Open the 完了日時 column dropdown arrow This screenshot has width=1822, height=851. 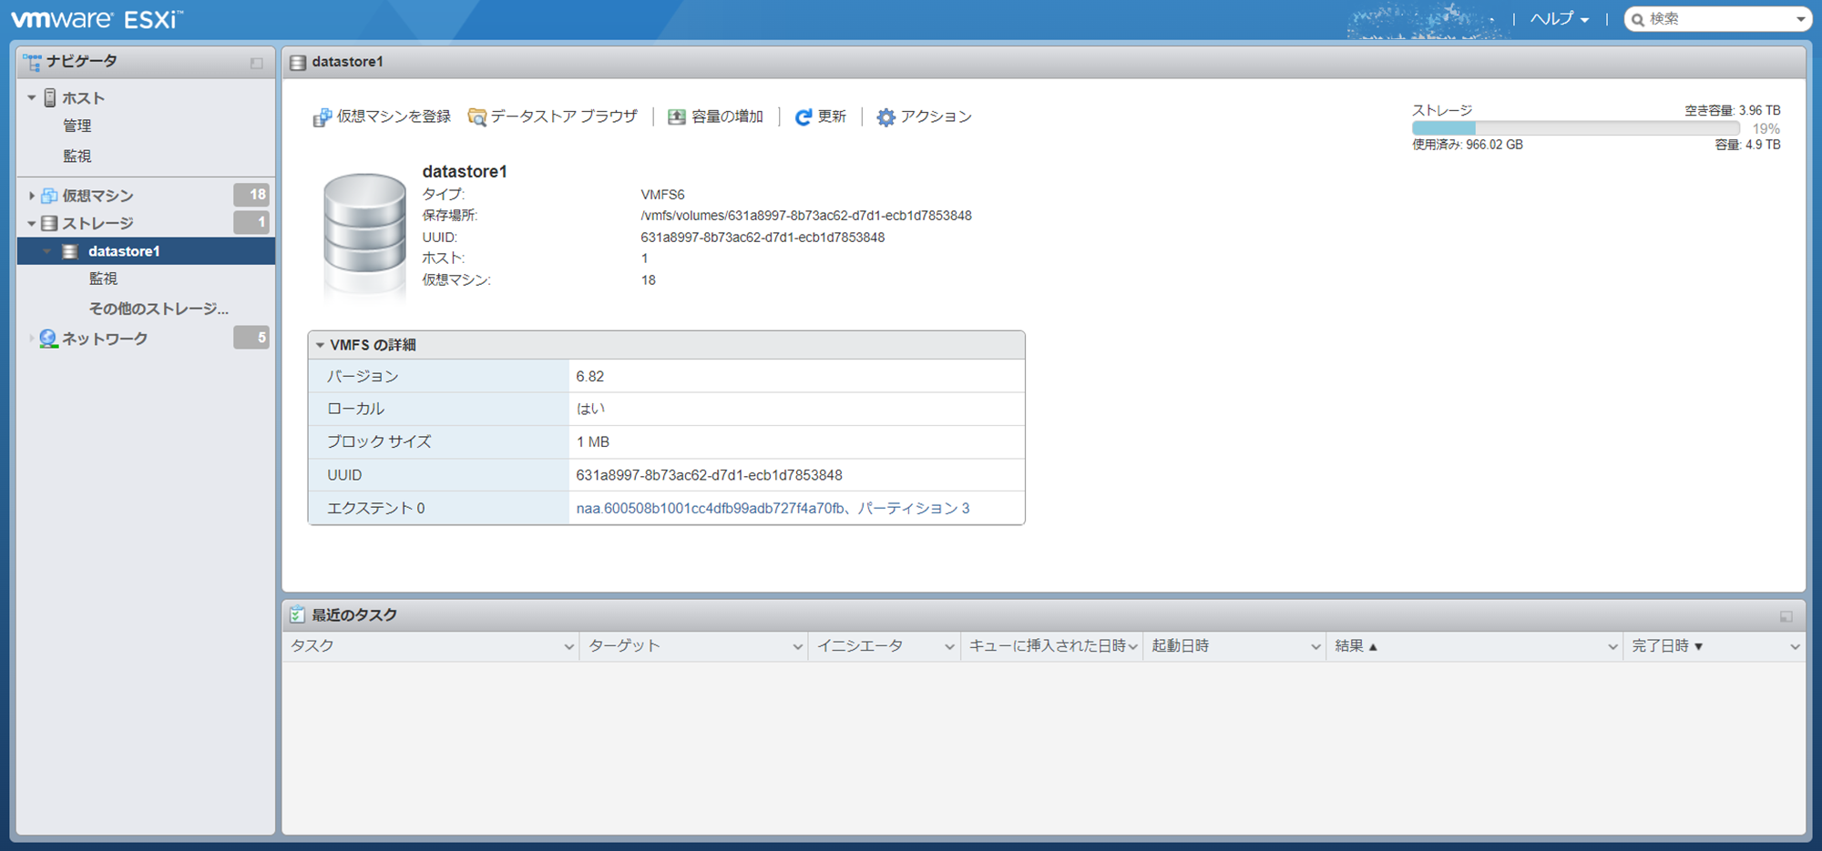coord(1795,647)
